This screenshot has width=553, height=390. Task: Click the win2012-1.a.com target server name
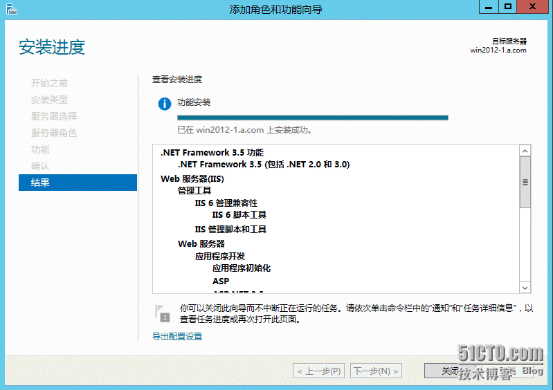point(498,50)
